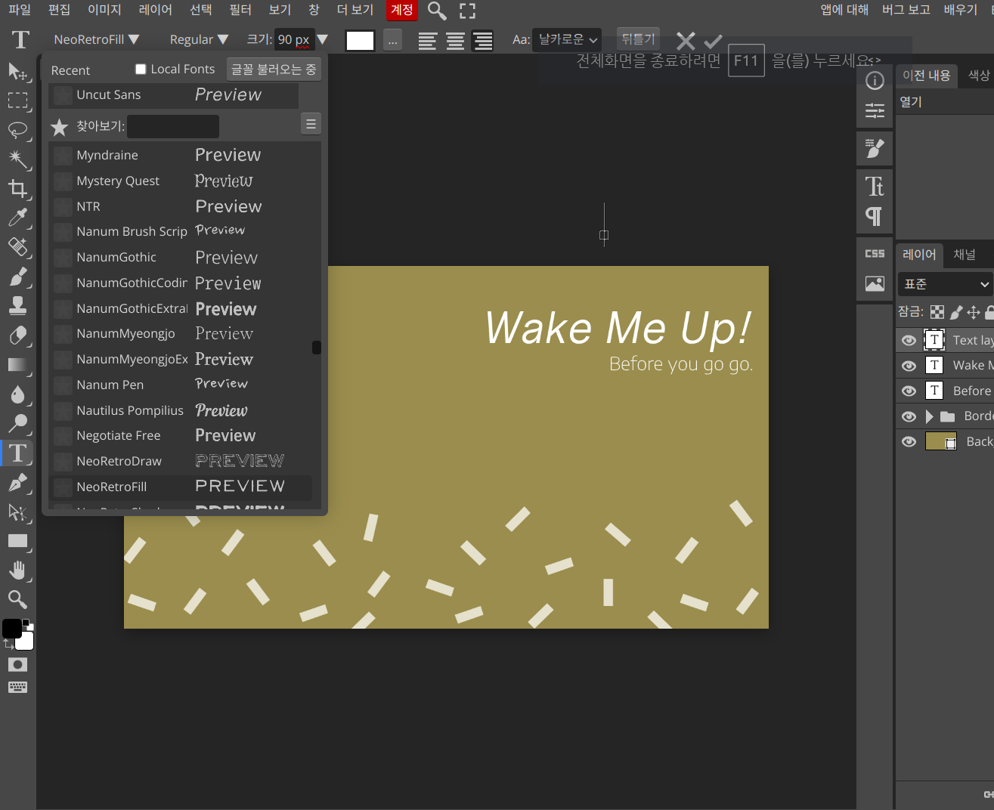Select the Hand tool
The width and height of the screenshot is (994, 810).
click(x=17, y=570)
